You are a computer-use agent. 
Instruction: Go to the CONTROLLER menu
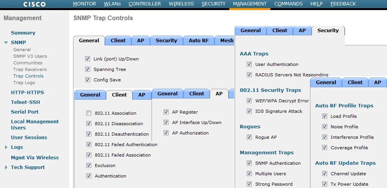(x=145, y=4)
